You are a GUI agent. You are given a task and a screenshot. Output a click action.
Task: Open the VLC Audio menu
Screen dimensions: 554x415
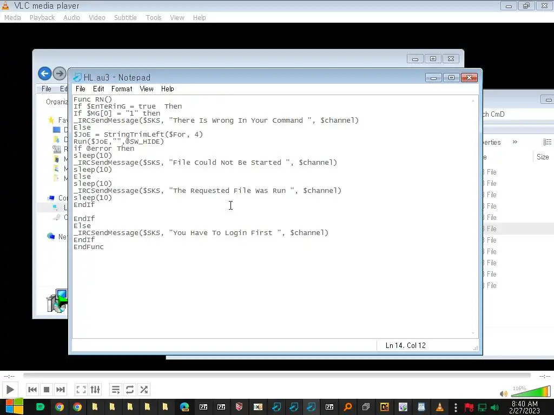point(71,18)
